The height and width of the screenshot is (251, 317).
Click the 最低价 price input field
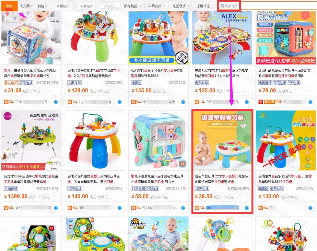pos(63,6)
